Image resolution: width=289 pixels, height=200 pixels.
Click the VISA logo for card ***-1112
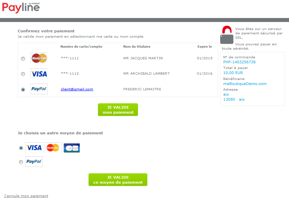39,74
